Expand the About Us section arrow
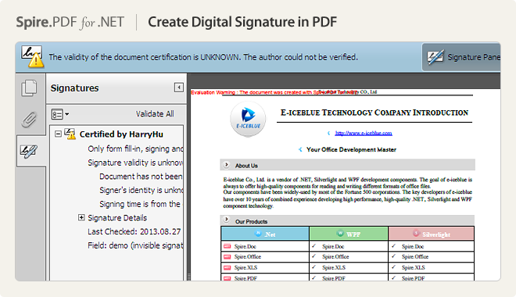 click(227, 165)
